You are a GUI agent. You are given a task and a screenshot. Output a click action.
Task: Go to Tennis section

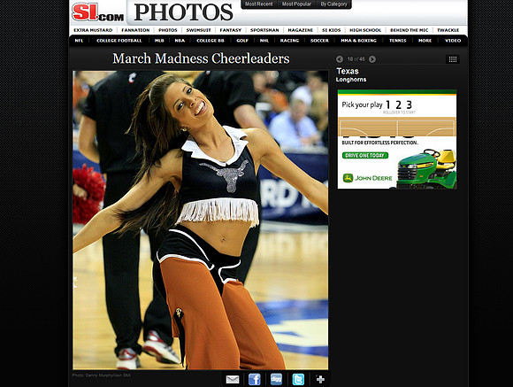coord(397,41)
